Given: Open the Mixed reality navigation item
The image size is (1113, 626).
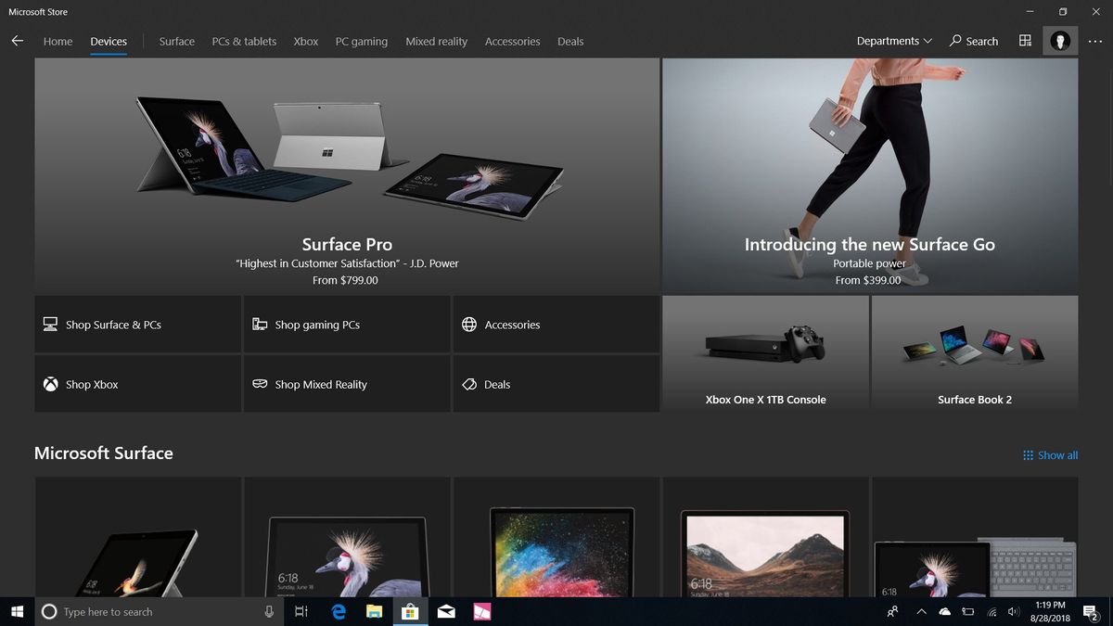Looking at the screenshot, I should [436, 41].
